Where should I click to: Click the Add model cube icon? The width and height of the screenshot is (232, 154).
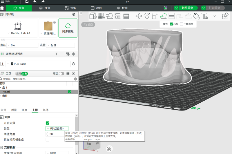tap(93, 16)
